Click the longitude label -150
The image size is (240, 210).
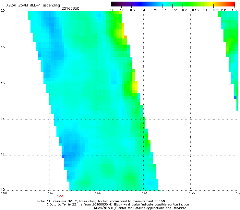[3, 193]
